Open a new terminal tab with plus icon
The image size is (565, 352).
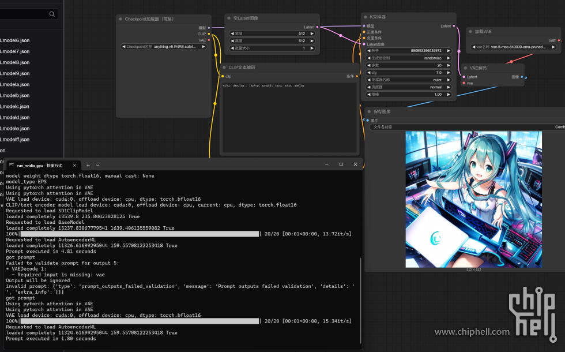pos(88,165)
